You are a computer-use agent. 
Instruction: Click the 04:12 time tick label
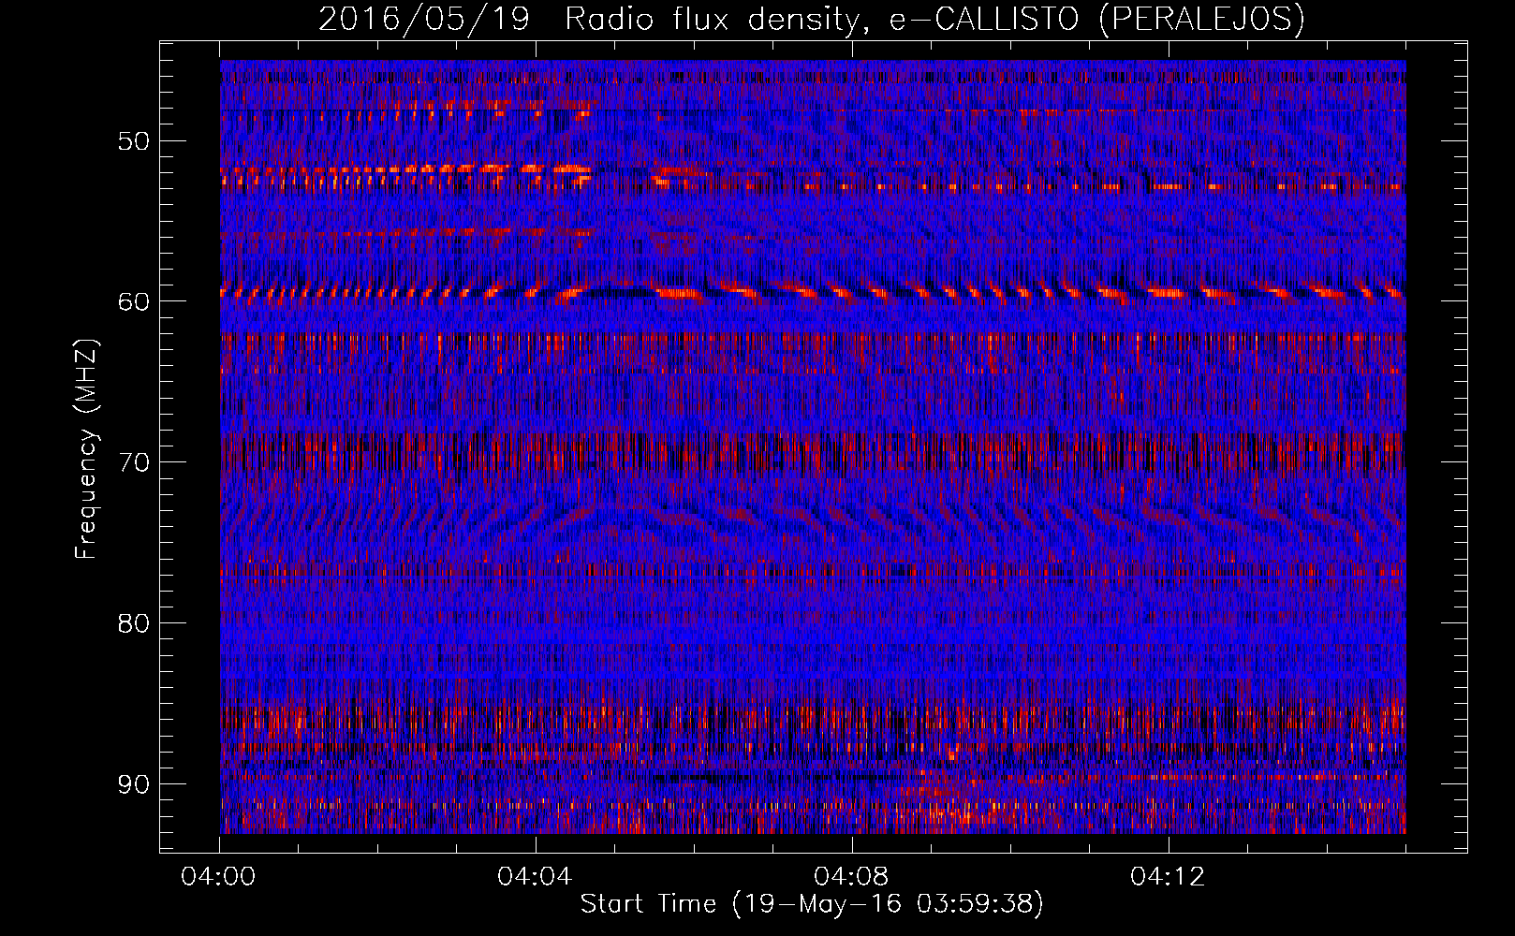(1168, 877)
